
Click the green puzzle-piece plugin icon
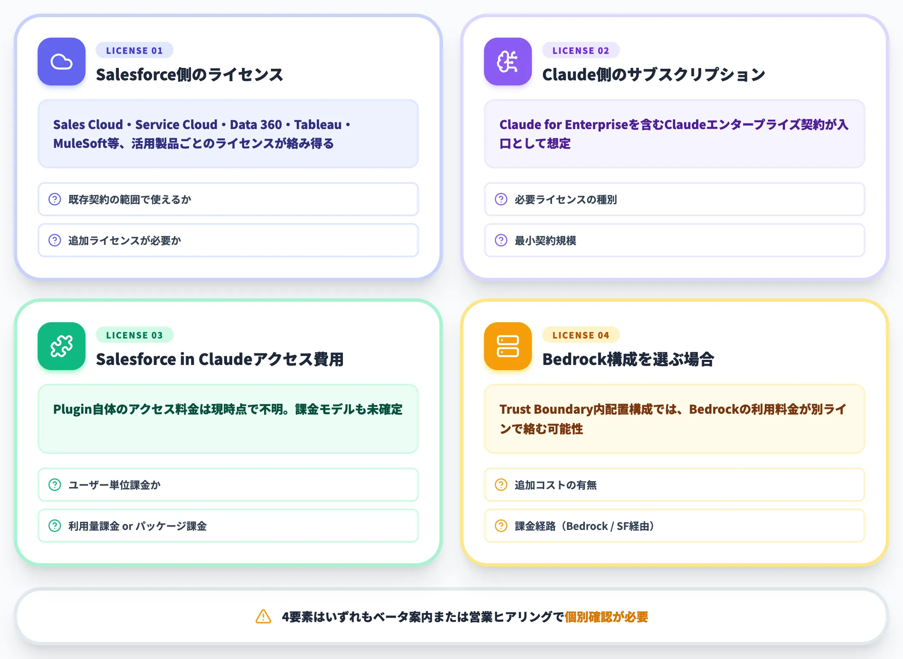pos(62,346)
